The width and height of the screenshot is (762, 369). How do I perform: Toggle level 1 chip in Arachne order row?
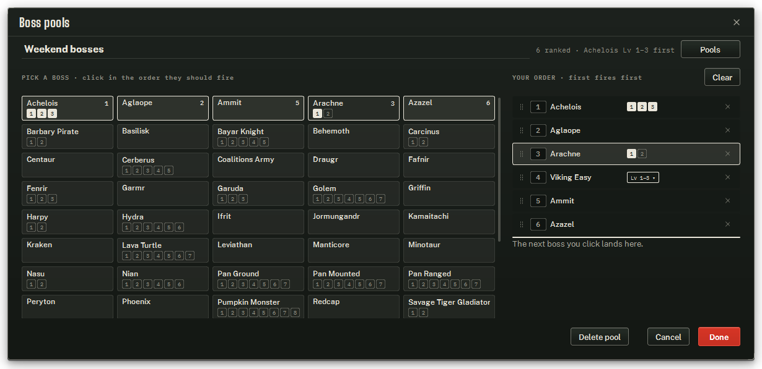point(631,154)
